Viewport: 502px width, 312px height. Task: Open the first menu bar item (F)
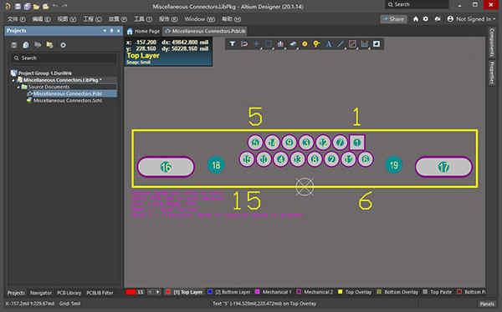[17, 19]
